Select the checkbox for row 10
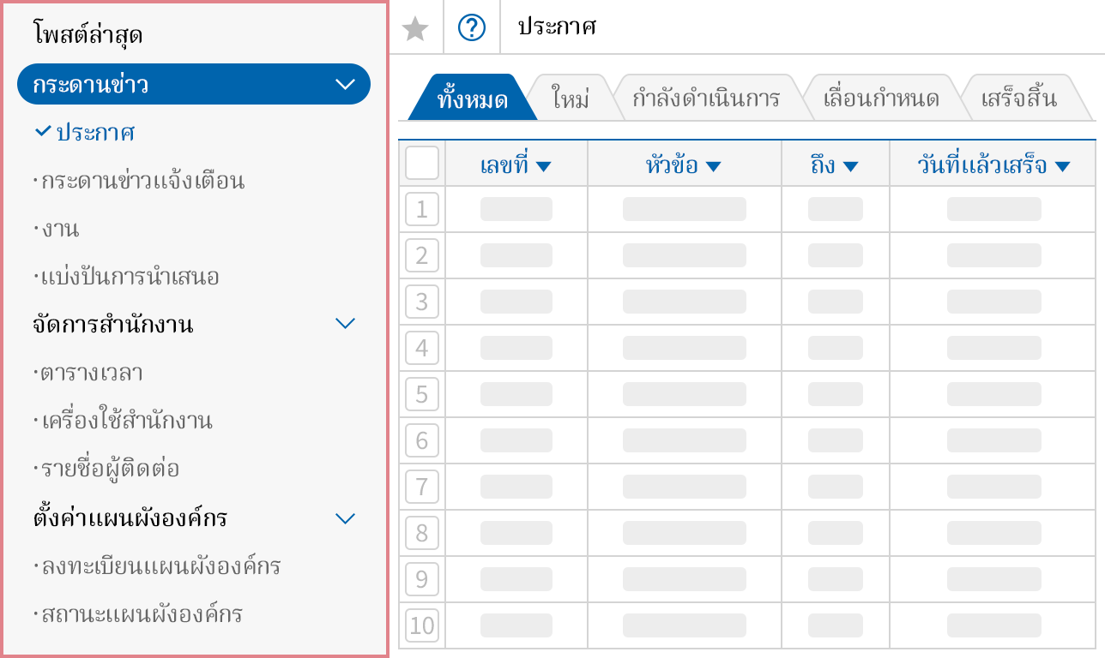Viewport: 1105px width, 658px height. pyautogui.click(x=421, y=625)
